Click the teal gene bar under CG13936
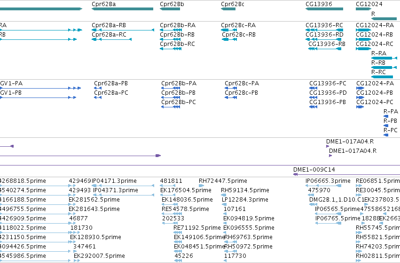Screen dimensions: 400x263 pyautogui.click(x=324, y=9)
